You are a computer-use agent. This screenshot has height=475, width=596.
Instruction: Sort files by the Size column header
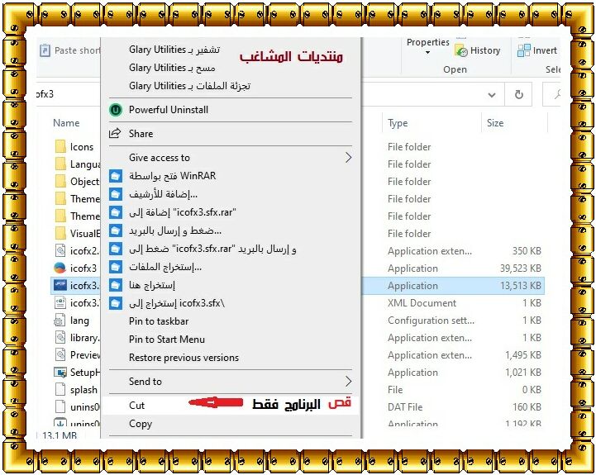[x=495, y=123]
